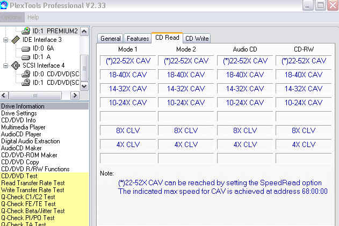
Task: Open Drive Information in the function list
Action: tap(44, 106)
